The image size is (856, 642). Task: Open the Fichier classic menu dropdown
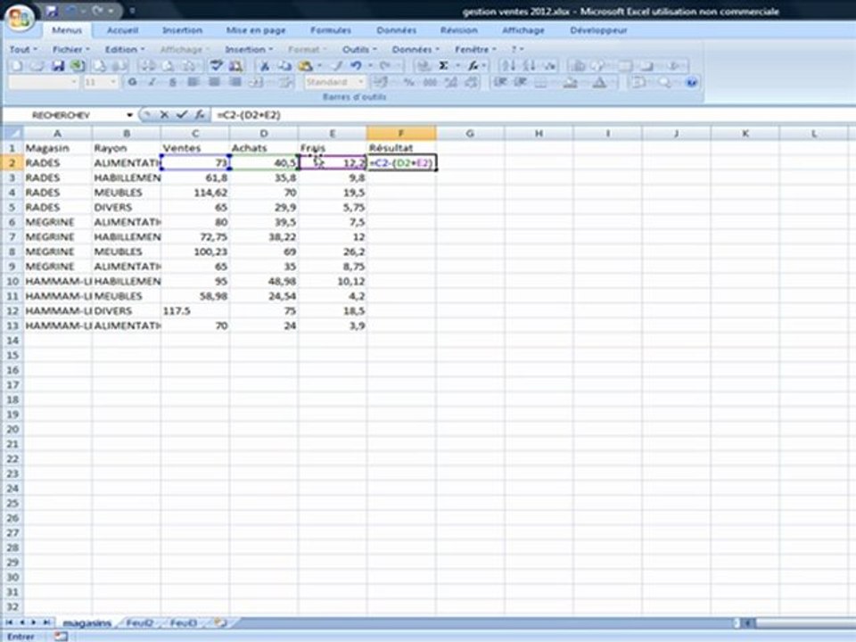click(x=70, y=50)
